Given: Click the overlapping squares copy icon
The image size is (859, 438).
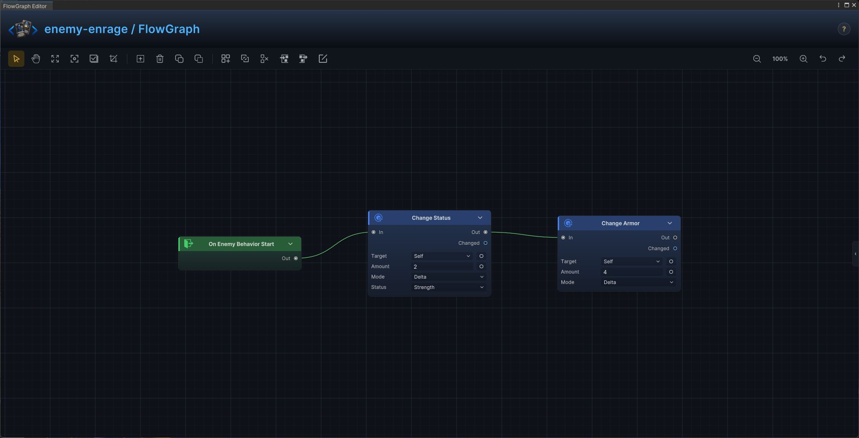Looking at the screenshot, I should (x=179, y=59).
